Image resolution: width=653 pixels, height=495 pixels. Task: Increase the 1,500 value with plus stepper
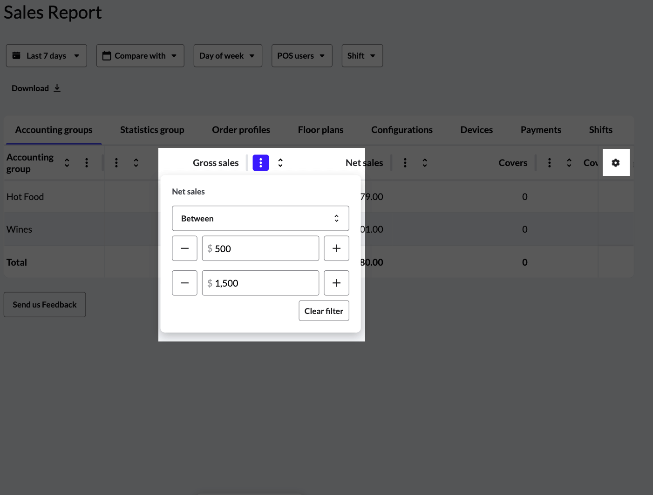click(336, 283)
